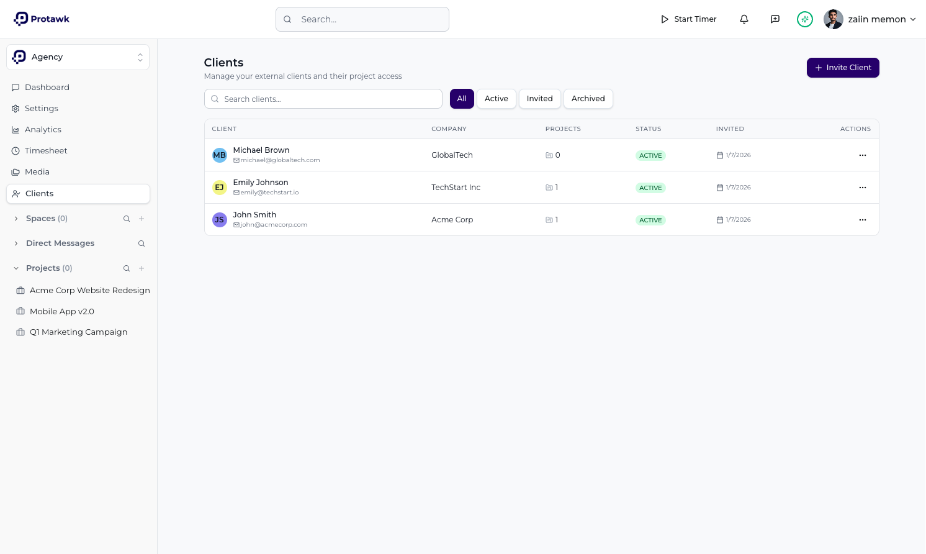926x554 pixels.
Task: Click the Spaces search icon
Action: (127, 219)
